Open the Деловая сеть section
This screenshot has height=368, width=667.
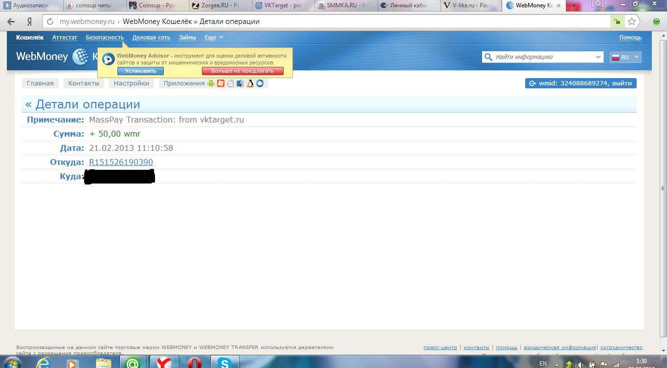point(151,38)
